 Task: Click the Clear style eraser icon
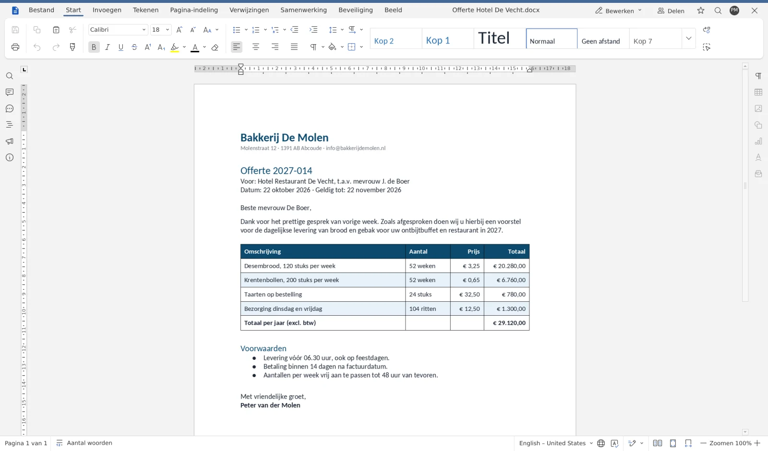[x=215, y=47]
